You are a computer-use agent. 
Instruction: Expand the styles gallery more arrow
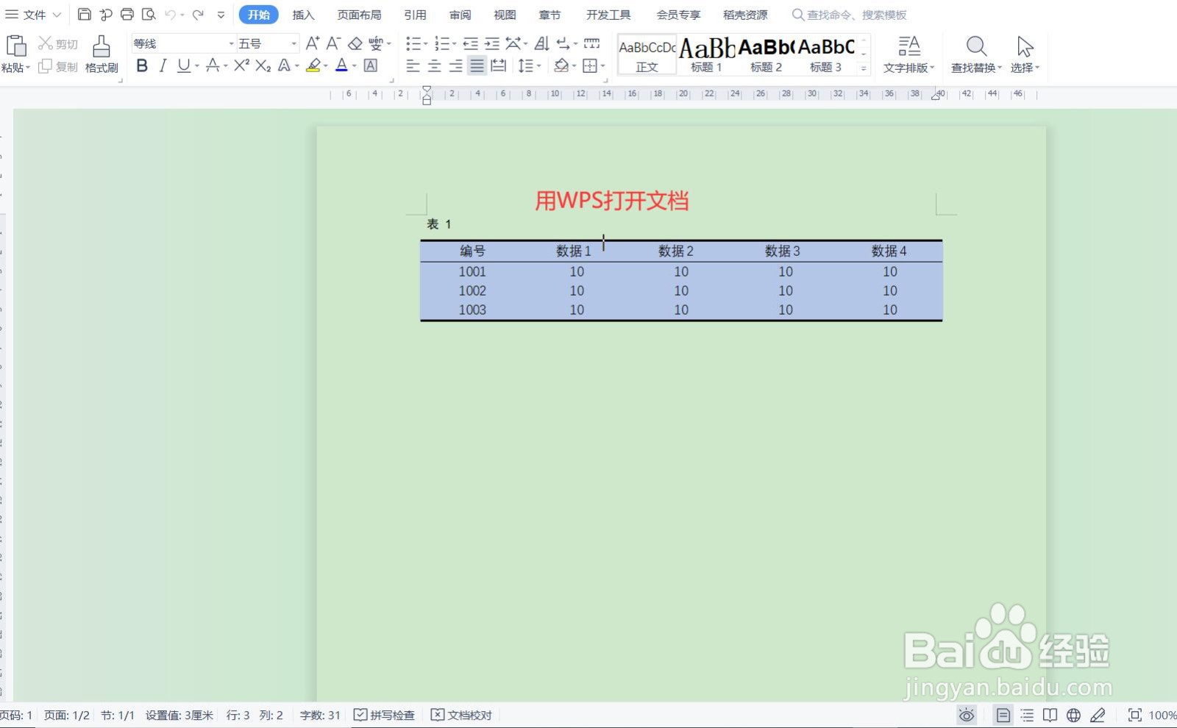click(864, 68)
